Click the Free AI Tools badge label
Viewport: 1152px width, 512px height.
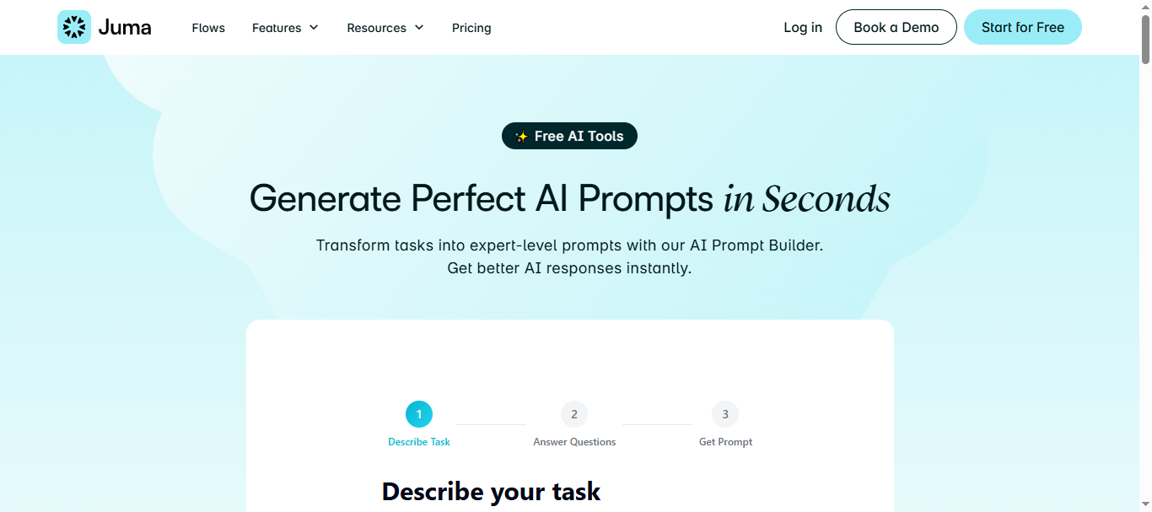click(579, 136)
